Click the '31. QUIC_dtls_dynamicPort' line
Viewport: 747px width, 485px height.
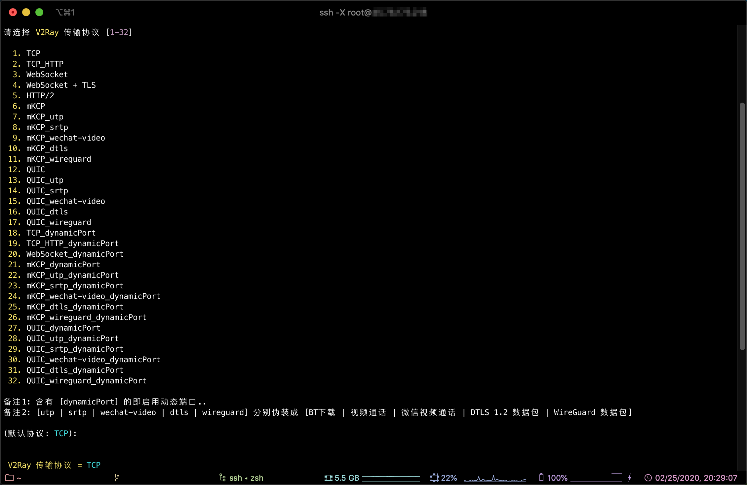[x=66, y=370]
